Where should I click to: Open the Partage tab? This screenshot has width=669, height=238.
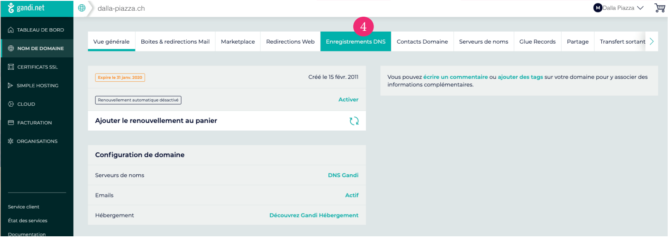[578, 42]
